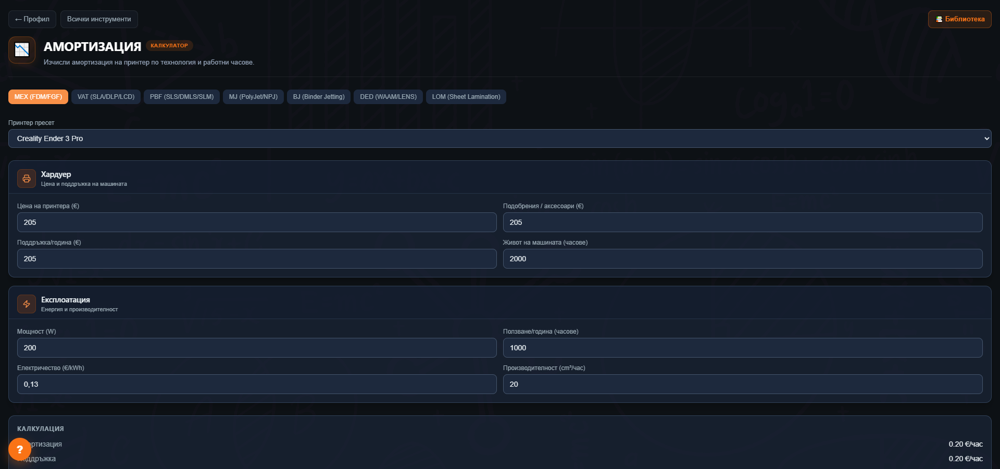This screenshot has width=1000, height=469.
Task: Click the lightning icon in Експлоатация section
Action: tap(27, 304)
